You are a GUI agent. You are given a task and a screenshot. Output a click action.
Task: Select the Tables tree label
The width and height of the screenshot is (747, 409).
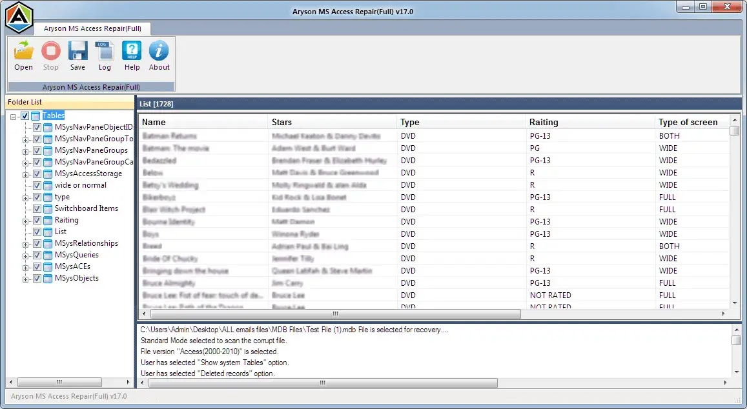pos(54,115)
